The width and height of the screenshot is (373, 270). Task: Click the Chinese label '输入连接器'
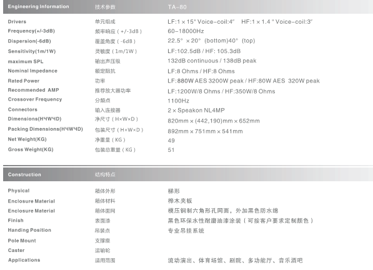pyautogui.click(x=107, y=110)
